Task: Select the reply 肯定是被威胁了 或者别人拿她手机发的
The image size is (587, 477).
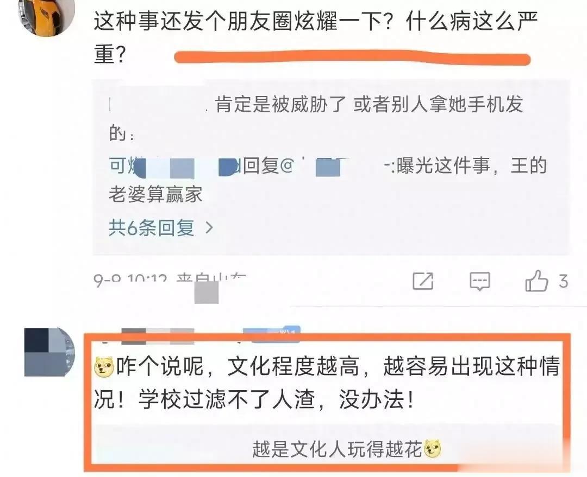Action: tap(316, 117)
